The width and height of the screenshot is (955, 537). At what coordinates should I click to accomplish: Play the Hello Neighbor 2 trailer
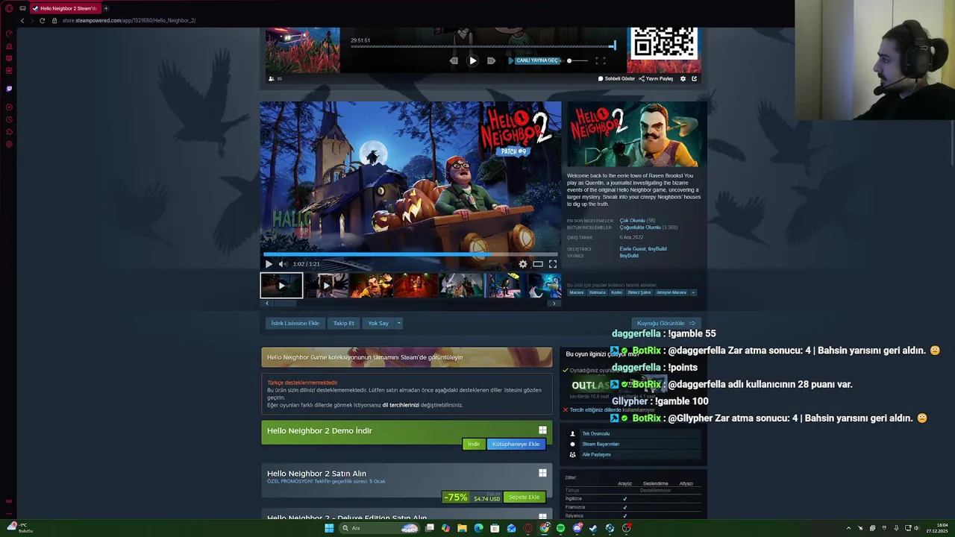click(269, 264)
